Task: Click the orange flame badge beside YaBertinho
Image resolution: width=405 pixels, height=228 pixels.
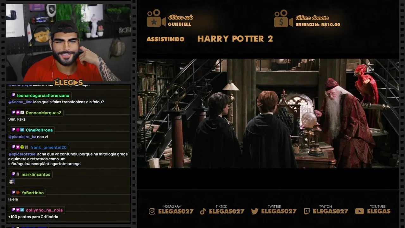Action: tap(18, 193)
